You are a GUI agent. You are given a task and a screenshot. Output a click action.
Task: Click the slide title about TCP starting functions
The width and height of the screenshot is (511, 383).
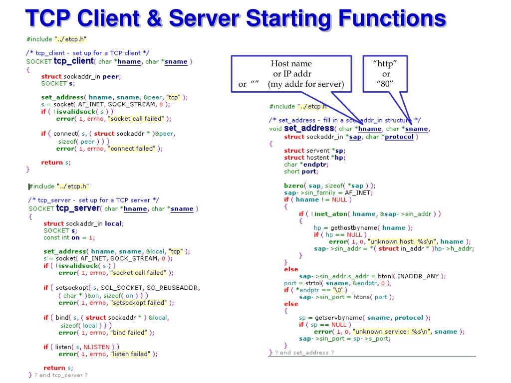pos(236,18)
